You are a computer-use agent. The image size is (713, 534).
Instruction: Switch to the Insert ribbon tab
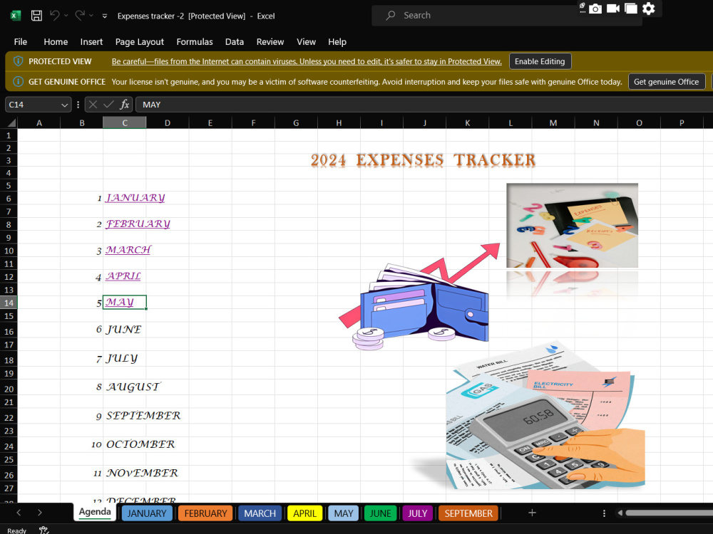(x=91, y=42)
